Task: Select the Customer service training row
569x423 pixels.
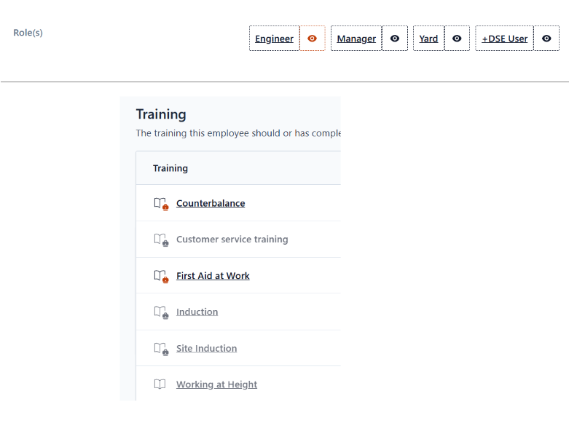Action: point(238,240)
